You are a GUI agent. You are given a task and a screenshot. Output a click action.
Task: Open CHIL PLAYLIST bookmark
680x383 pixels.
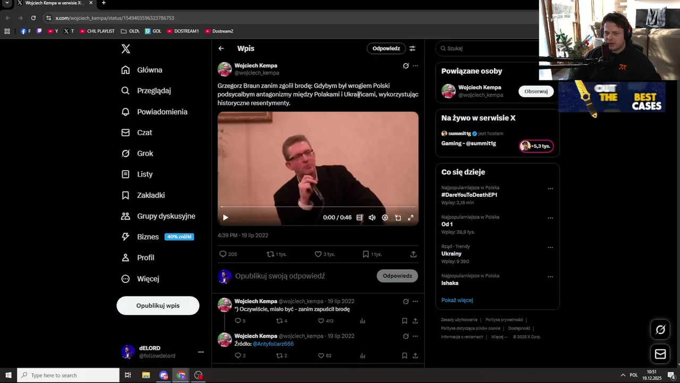click(97, 31)
